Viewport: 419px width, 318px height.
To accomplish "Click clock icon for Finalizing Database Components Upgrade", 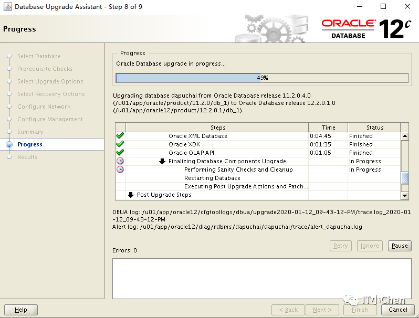I will click(x=120, y=161).
